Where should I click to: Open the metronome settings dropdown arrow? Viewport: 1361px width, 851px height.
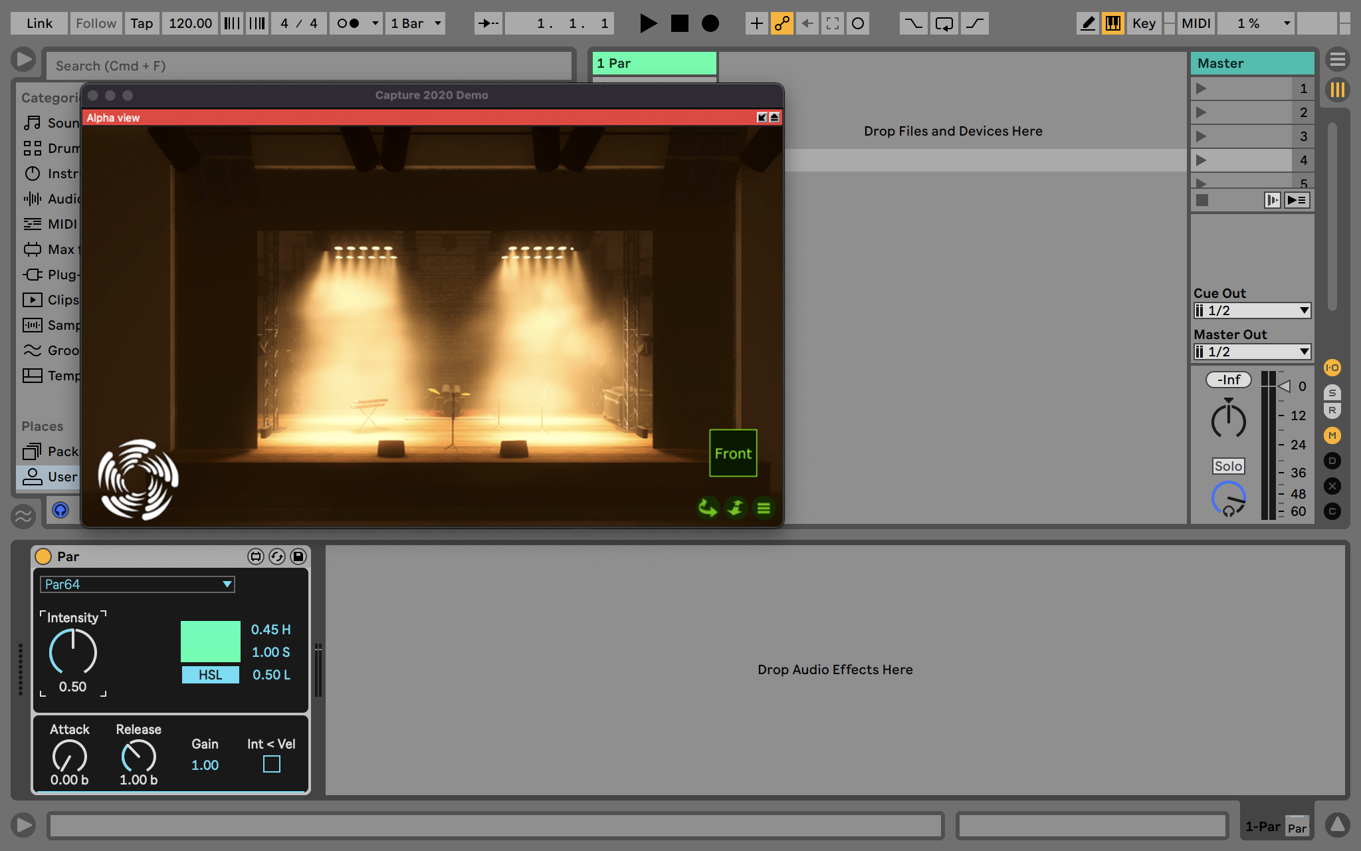pyautogui.click(x=375, y=23)
